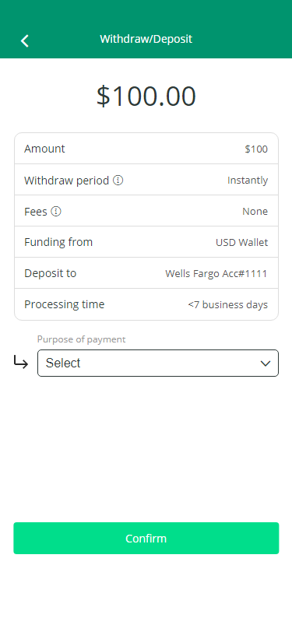Select the Amount row
Viewport: 292px width, 632px height.
[x=146, y=149]
